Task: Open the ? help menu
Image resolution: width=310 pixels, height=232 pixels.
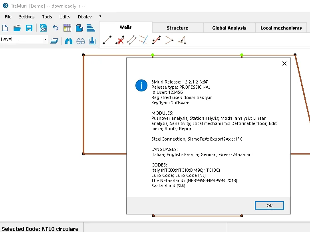Action: (x=100, y=17)
